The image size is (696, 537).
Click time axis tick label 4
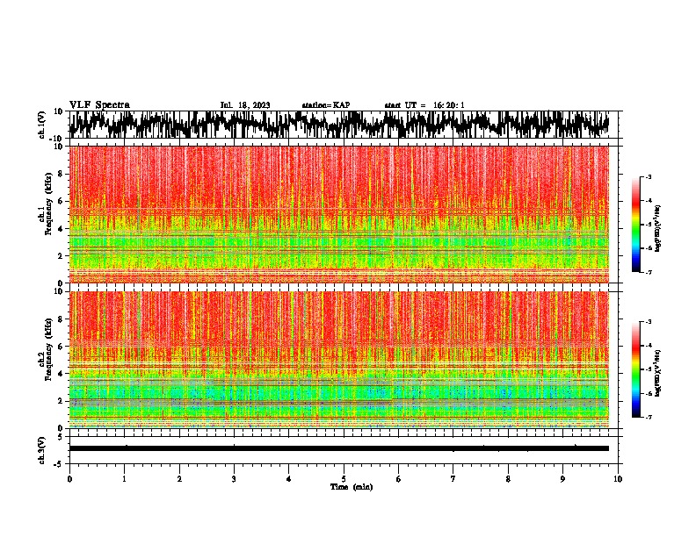coord(289,479)
